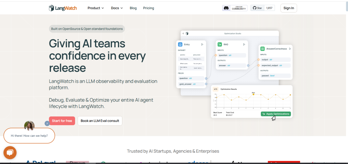
Task: Click Book an LLM Eval consult
Action: coord(100,121)
